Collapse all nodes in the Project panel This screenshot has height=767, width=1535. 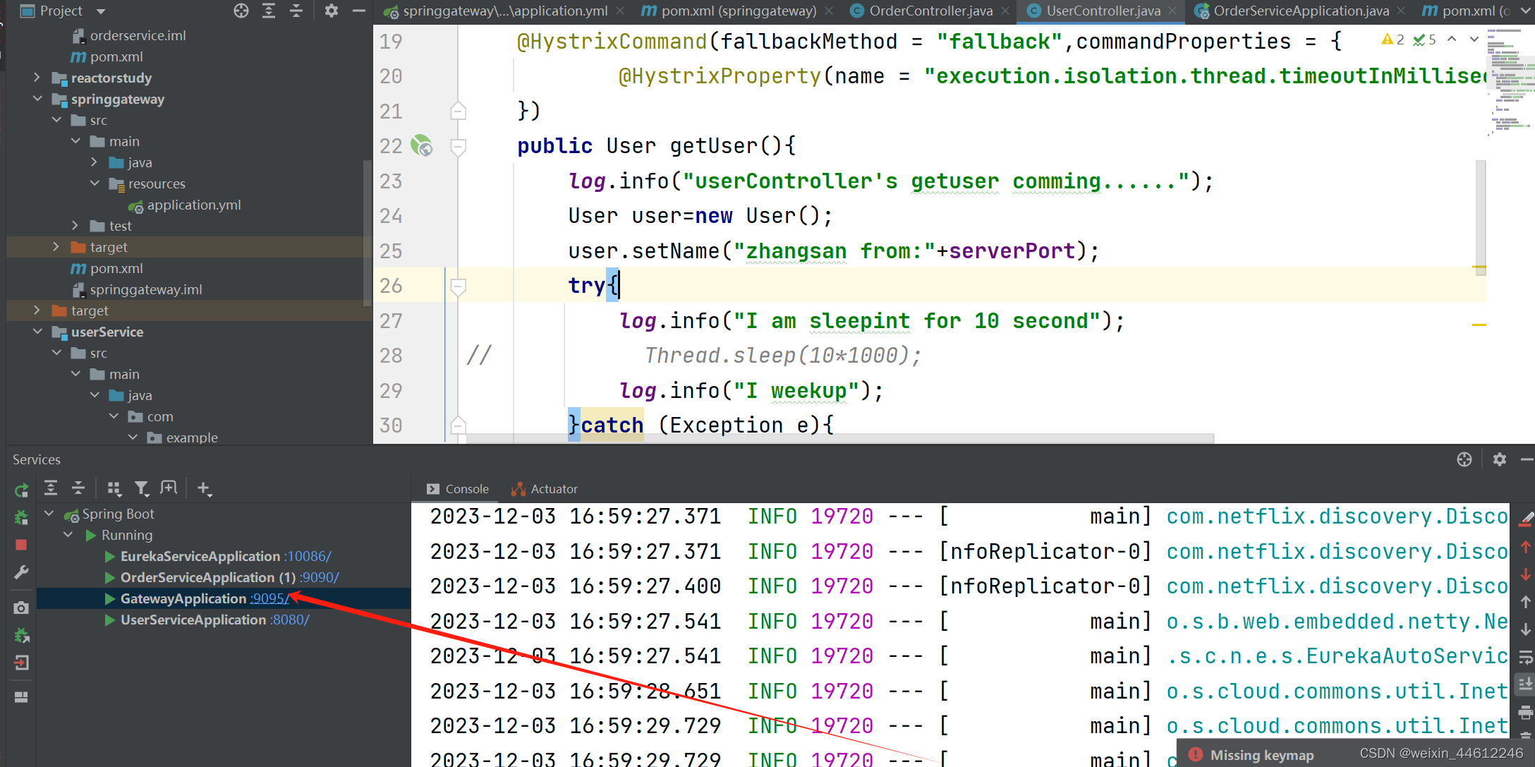[x=296, y=11]
